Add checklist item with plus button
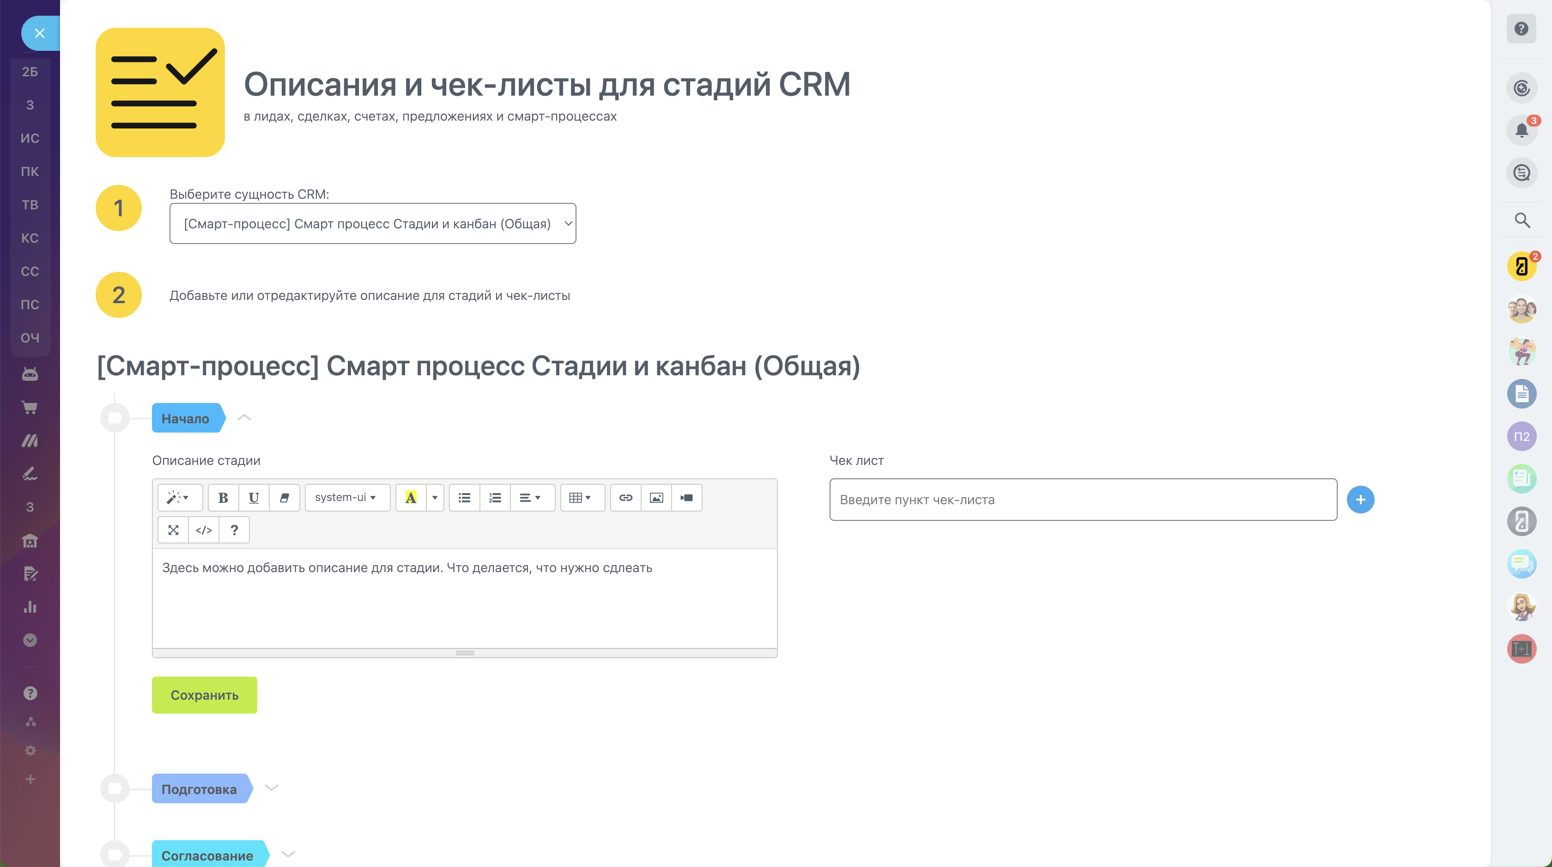This screenshot has height=867, width=1552. pyautogui.click(x=1360, y=499)
